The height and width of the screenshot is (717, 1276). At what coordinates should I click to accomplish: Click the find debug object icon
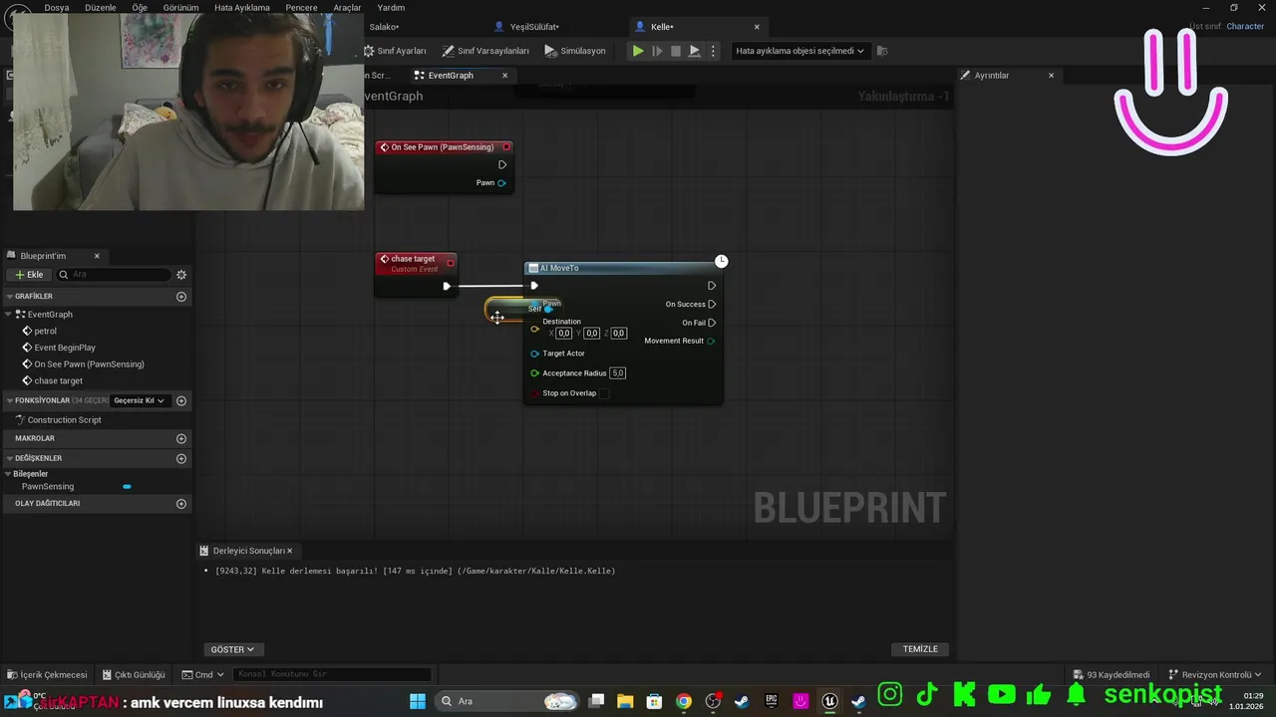882,51
